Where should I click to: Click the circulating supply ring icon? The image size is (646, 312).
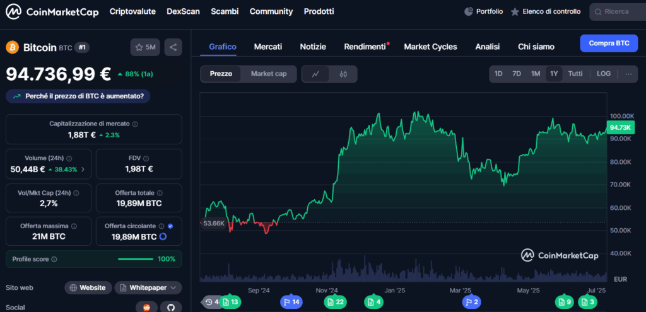[163, 236]
